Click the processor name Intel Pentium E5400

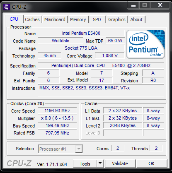(x=81, y=33)
